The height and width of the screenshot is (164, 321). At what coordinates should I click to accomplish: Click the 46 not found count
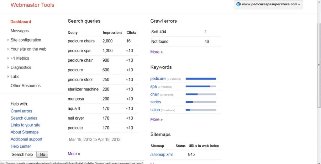coord(207,41)
